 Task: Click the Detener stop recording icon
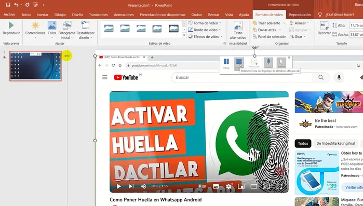click(x=239, y=63)
